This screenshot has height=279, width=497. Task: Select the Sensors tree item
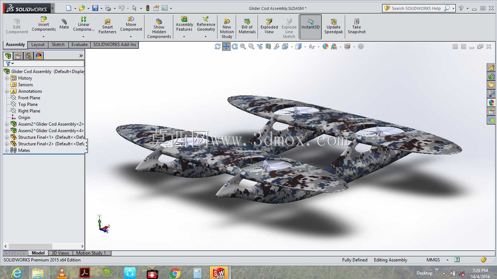pos(26,85)
